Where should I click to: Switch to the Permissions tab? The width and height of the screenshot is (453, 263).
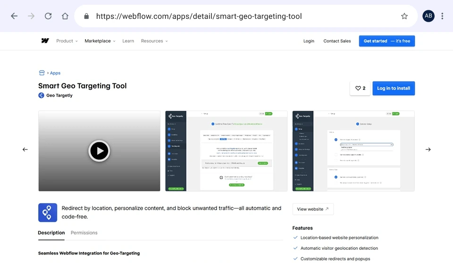pyautogui.click(x=84, y=233)
